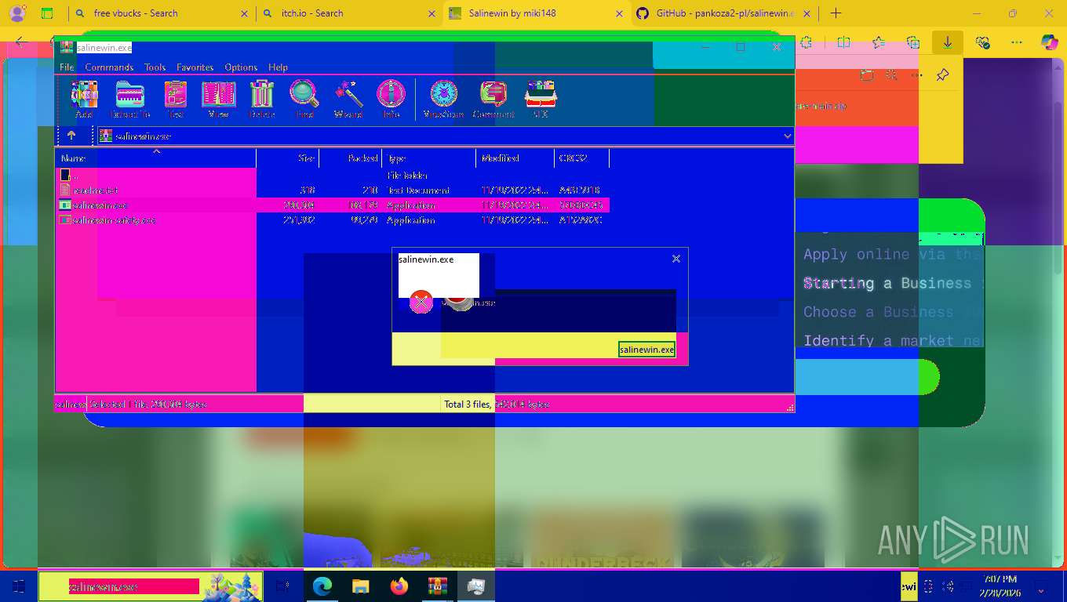Close the itch.io Search tab

(432, 13)
